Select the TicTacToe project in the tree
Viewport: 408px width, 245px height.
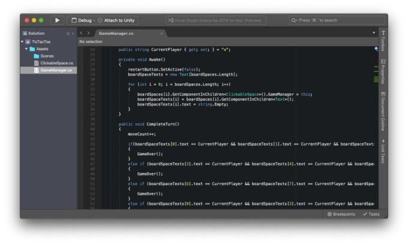click(x=41, y=41)
